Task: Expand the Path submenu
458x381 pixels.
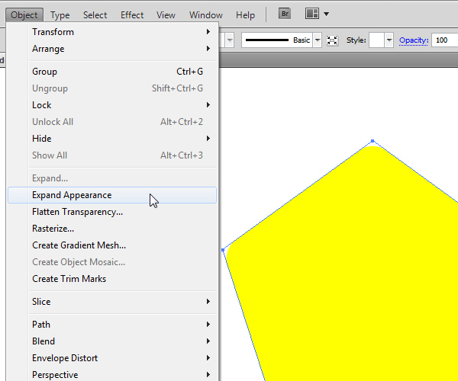Action: [112, 325]
